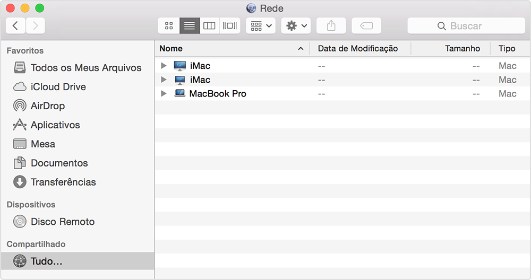Click inside the Buscar search field
Viewport: 531px width, 280px height.
(x=466, y=25)
